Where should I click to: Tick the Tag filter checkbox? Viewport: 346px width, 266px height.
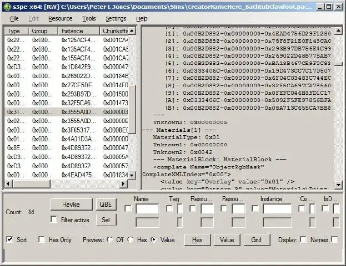pyautogui.click(x=169, y=208)
